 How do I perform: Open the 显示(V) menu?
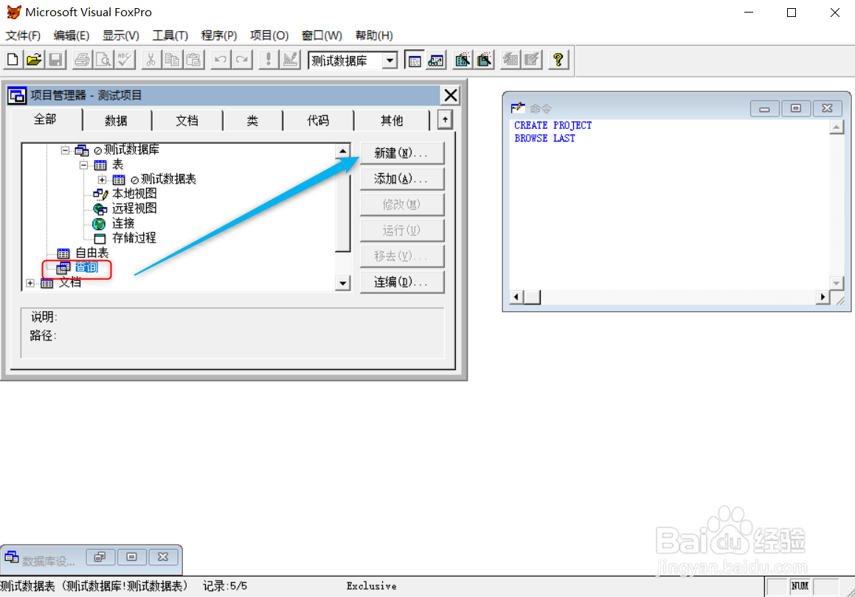pyautogui.click(x=120, y=35)
